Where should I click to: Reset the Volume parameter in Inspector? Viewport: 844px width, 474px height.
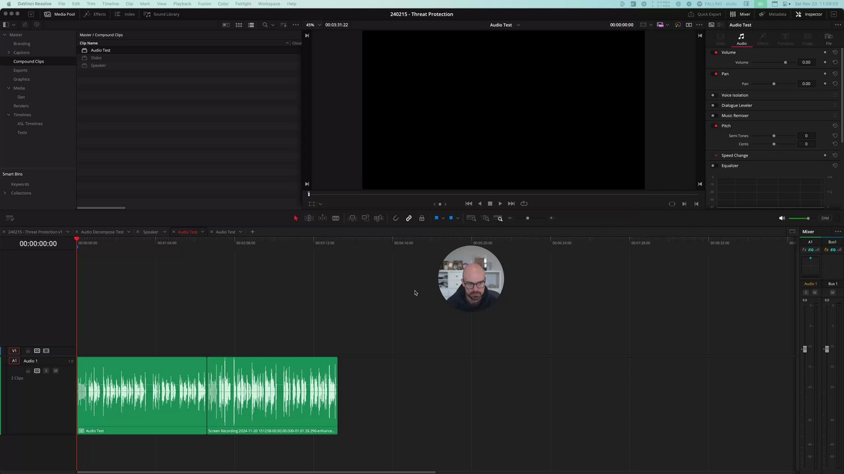(x=835, y=62)
